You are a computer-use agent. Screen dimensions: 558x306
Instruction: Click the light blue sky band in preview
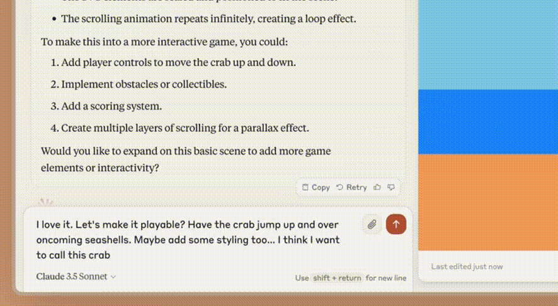488,45
